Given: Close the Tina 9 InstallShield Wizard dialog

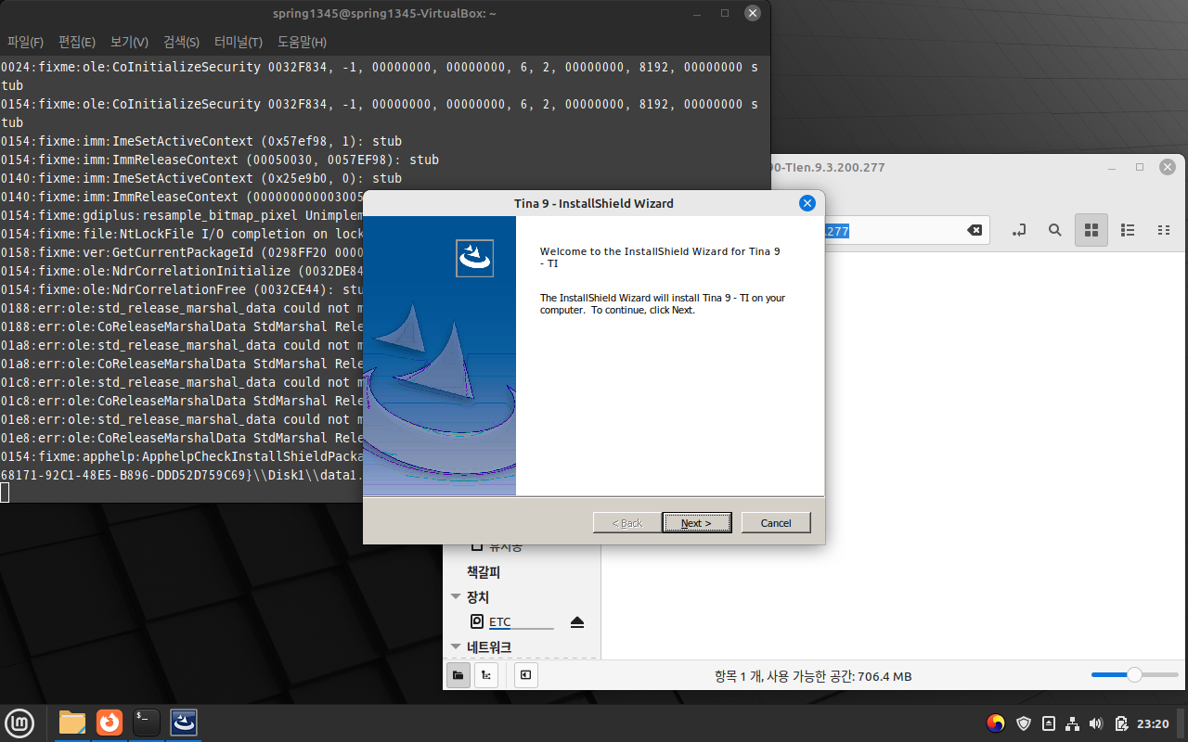Looking at the screenshot, I should pyautogui.click(x=807, y=203).
